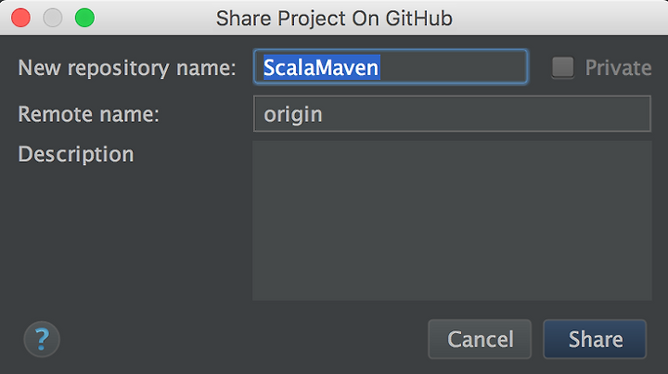Image resolution: width=668 pixels, height=374 pixels.
Task: Click blank area of Remote name field after origin
Action: [x=485, y=114]
